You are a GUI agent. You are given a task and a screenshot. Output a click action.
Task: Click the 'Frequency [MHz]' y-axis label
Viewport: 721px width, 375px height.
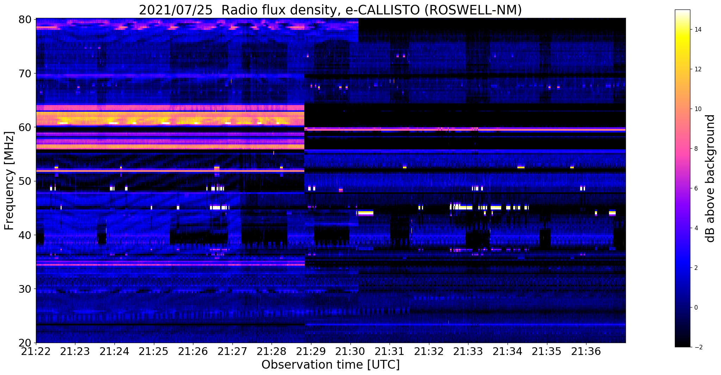click(x=9, y=180)
